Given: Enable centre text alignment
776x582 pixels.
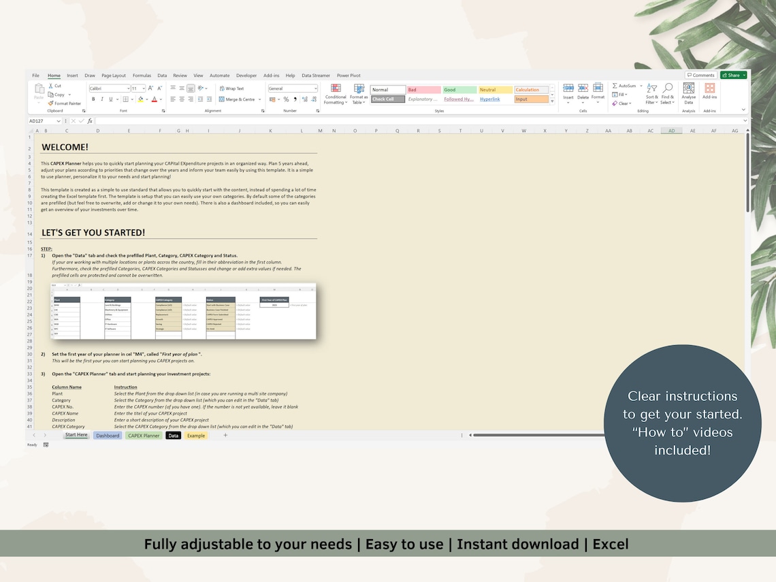Looking at the screenshot, I should coord(181,99).
